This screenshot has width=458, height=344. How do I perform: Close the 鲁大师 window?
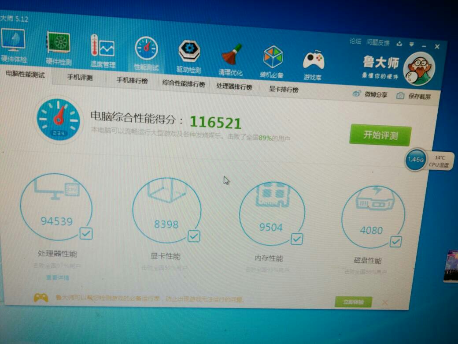(x=437, y=46)
